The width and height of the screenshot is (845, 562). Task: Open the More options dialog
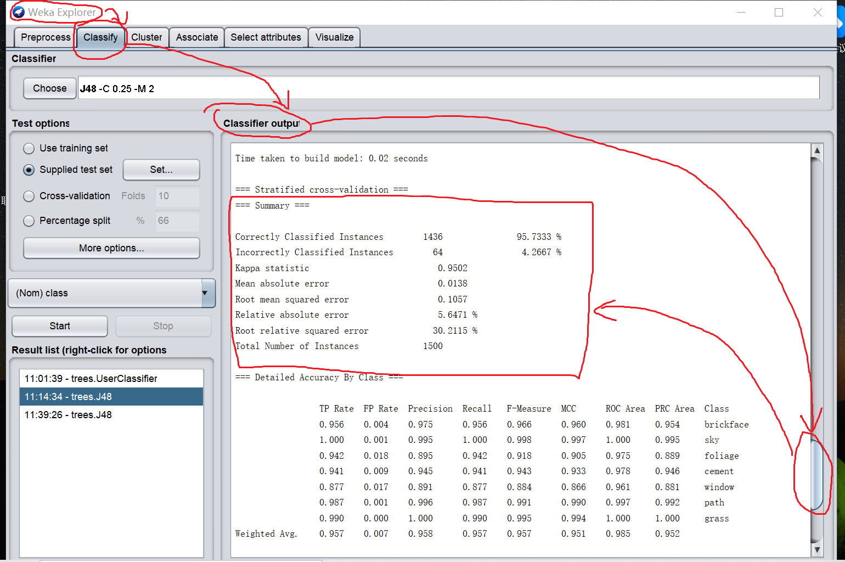click(x=111, y=248)
